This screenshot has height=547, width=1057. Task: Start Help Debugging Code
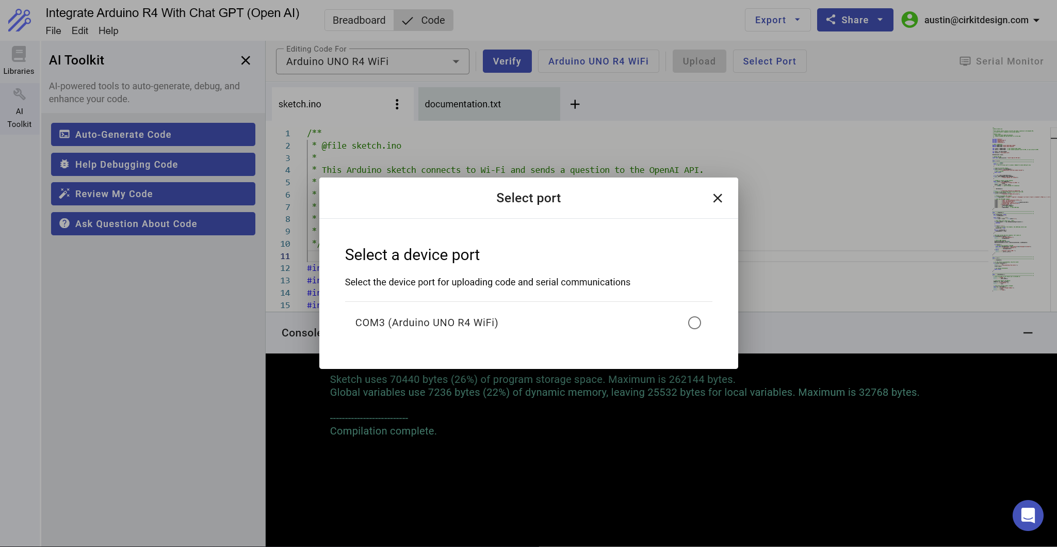point(153,164)
